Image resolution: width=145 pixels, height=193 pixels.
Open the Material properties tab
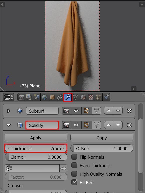[x=83, y=97]
